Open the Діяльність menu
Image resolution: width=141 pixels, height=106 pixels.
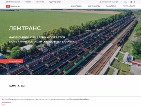94,6
